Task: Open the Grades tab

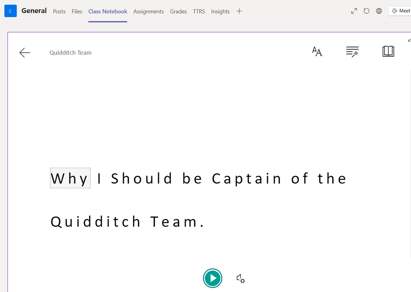Action: 178,11
